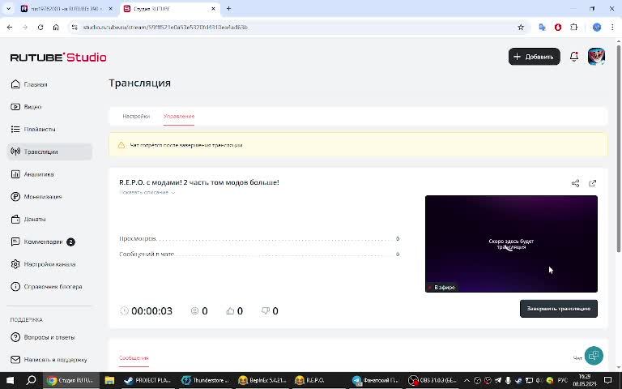Image resolution: width=622 pixels, height=389 pixels.
Task: Switch to the Управление tab
Action: (179, 117)
